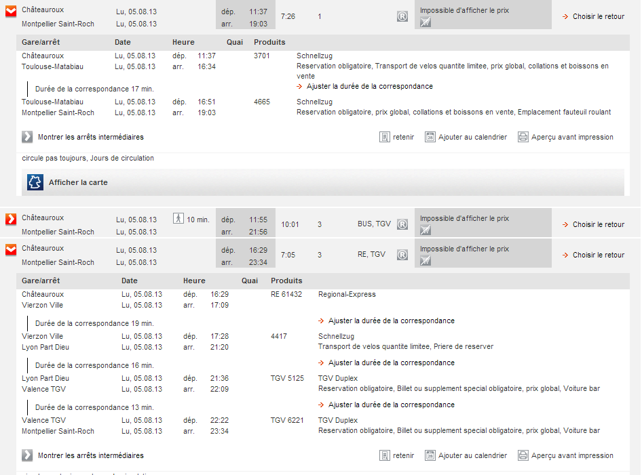Click the walking icon next to 10 min.
The height and width of the screenshot is (475, 642).
pyautogui.click(x=178, y=219)
